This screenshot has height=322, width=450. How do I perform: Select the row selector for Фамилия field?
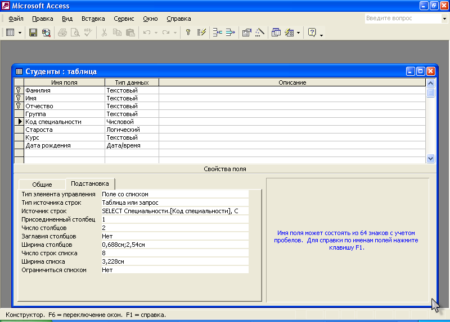pos(19,90)
